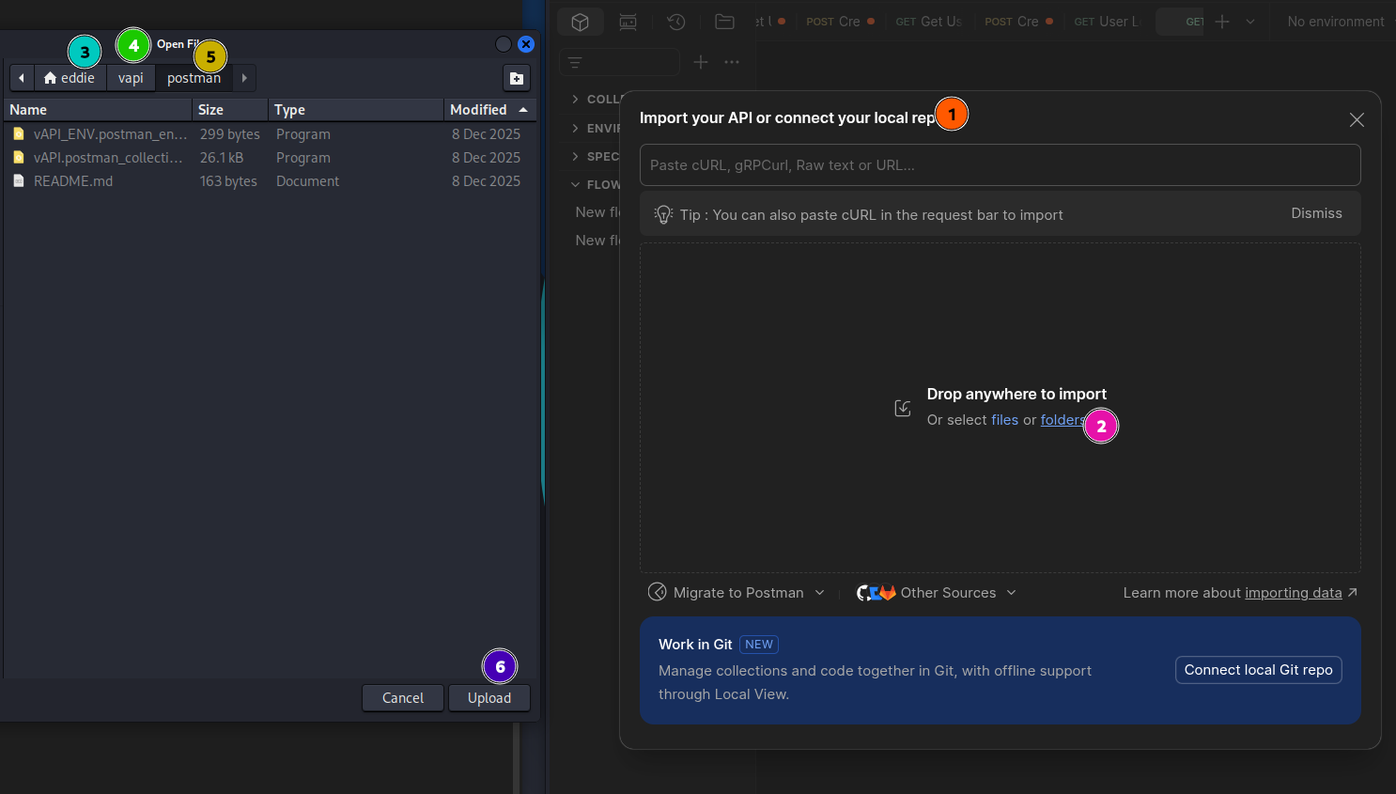Sort files by the Modified column
The image size is (1396, 794).
[x=489, y=110]
